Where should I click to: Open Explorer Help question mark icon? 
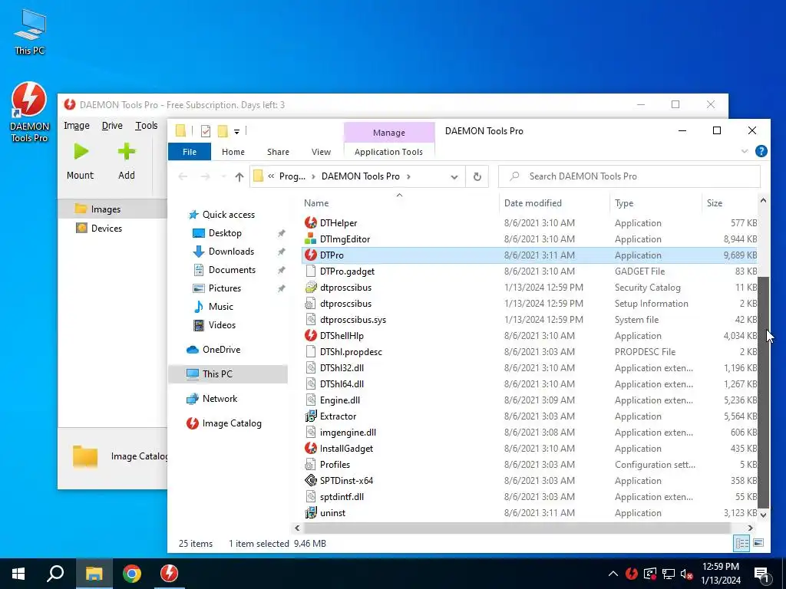tap(761, 151)
